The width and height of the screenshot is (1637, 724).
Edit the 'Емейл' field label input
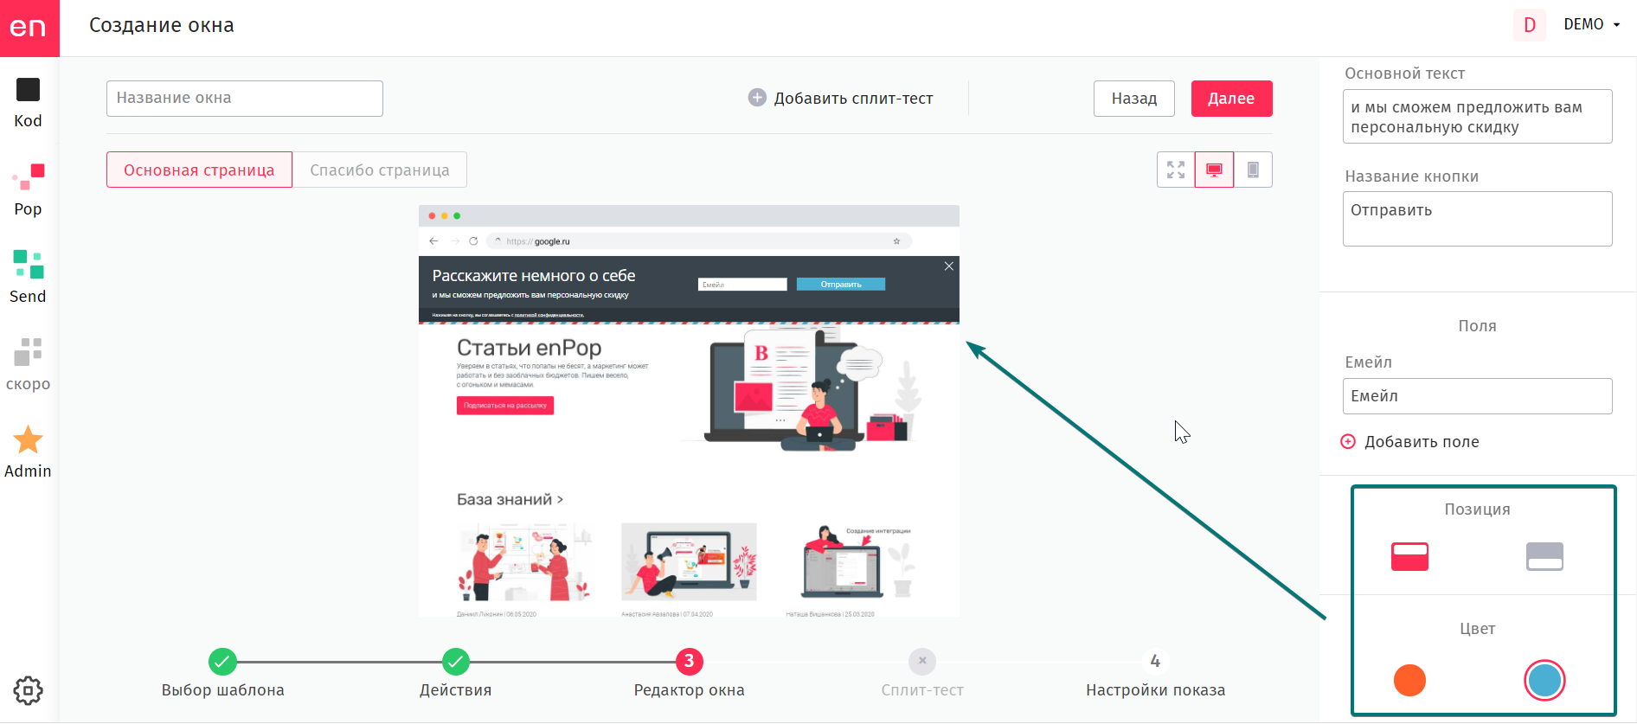pyautogui.click(x=1477, y=396)
